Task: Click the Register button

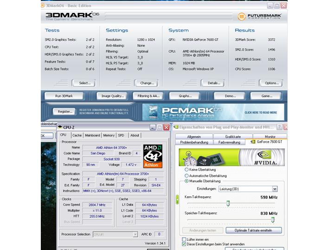Action: [x=65, y=112]
